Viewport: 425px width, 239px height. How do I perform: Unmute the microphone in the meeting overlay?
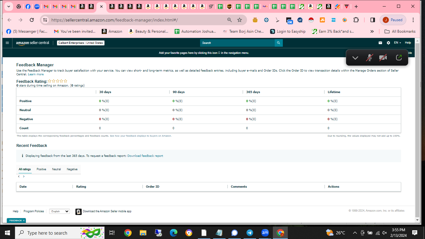[369, 58]
